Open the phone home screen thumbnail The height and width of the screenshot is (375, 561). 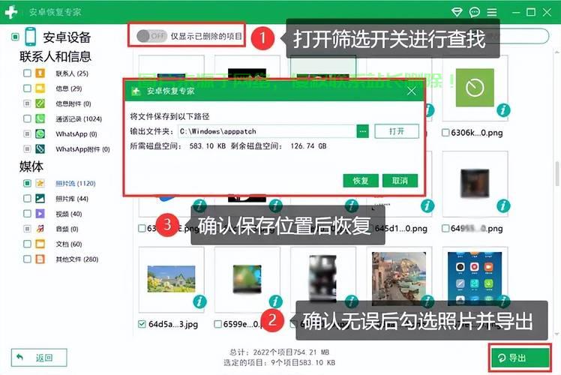(475, 277)
